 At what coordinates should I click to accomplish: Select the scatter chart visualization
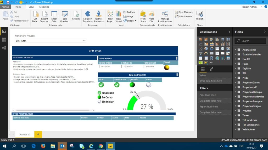[201, 49]
